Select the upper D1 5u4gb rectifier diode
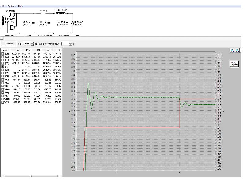The height and width of the screenshot is (196, 245). (11, 15)
